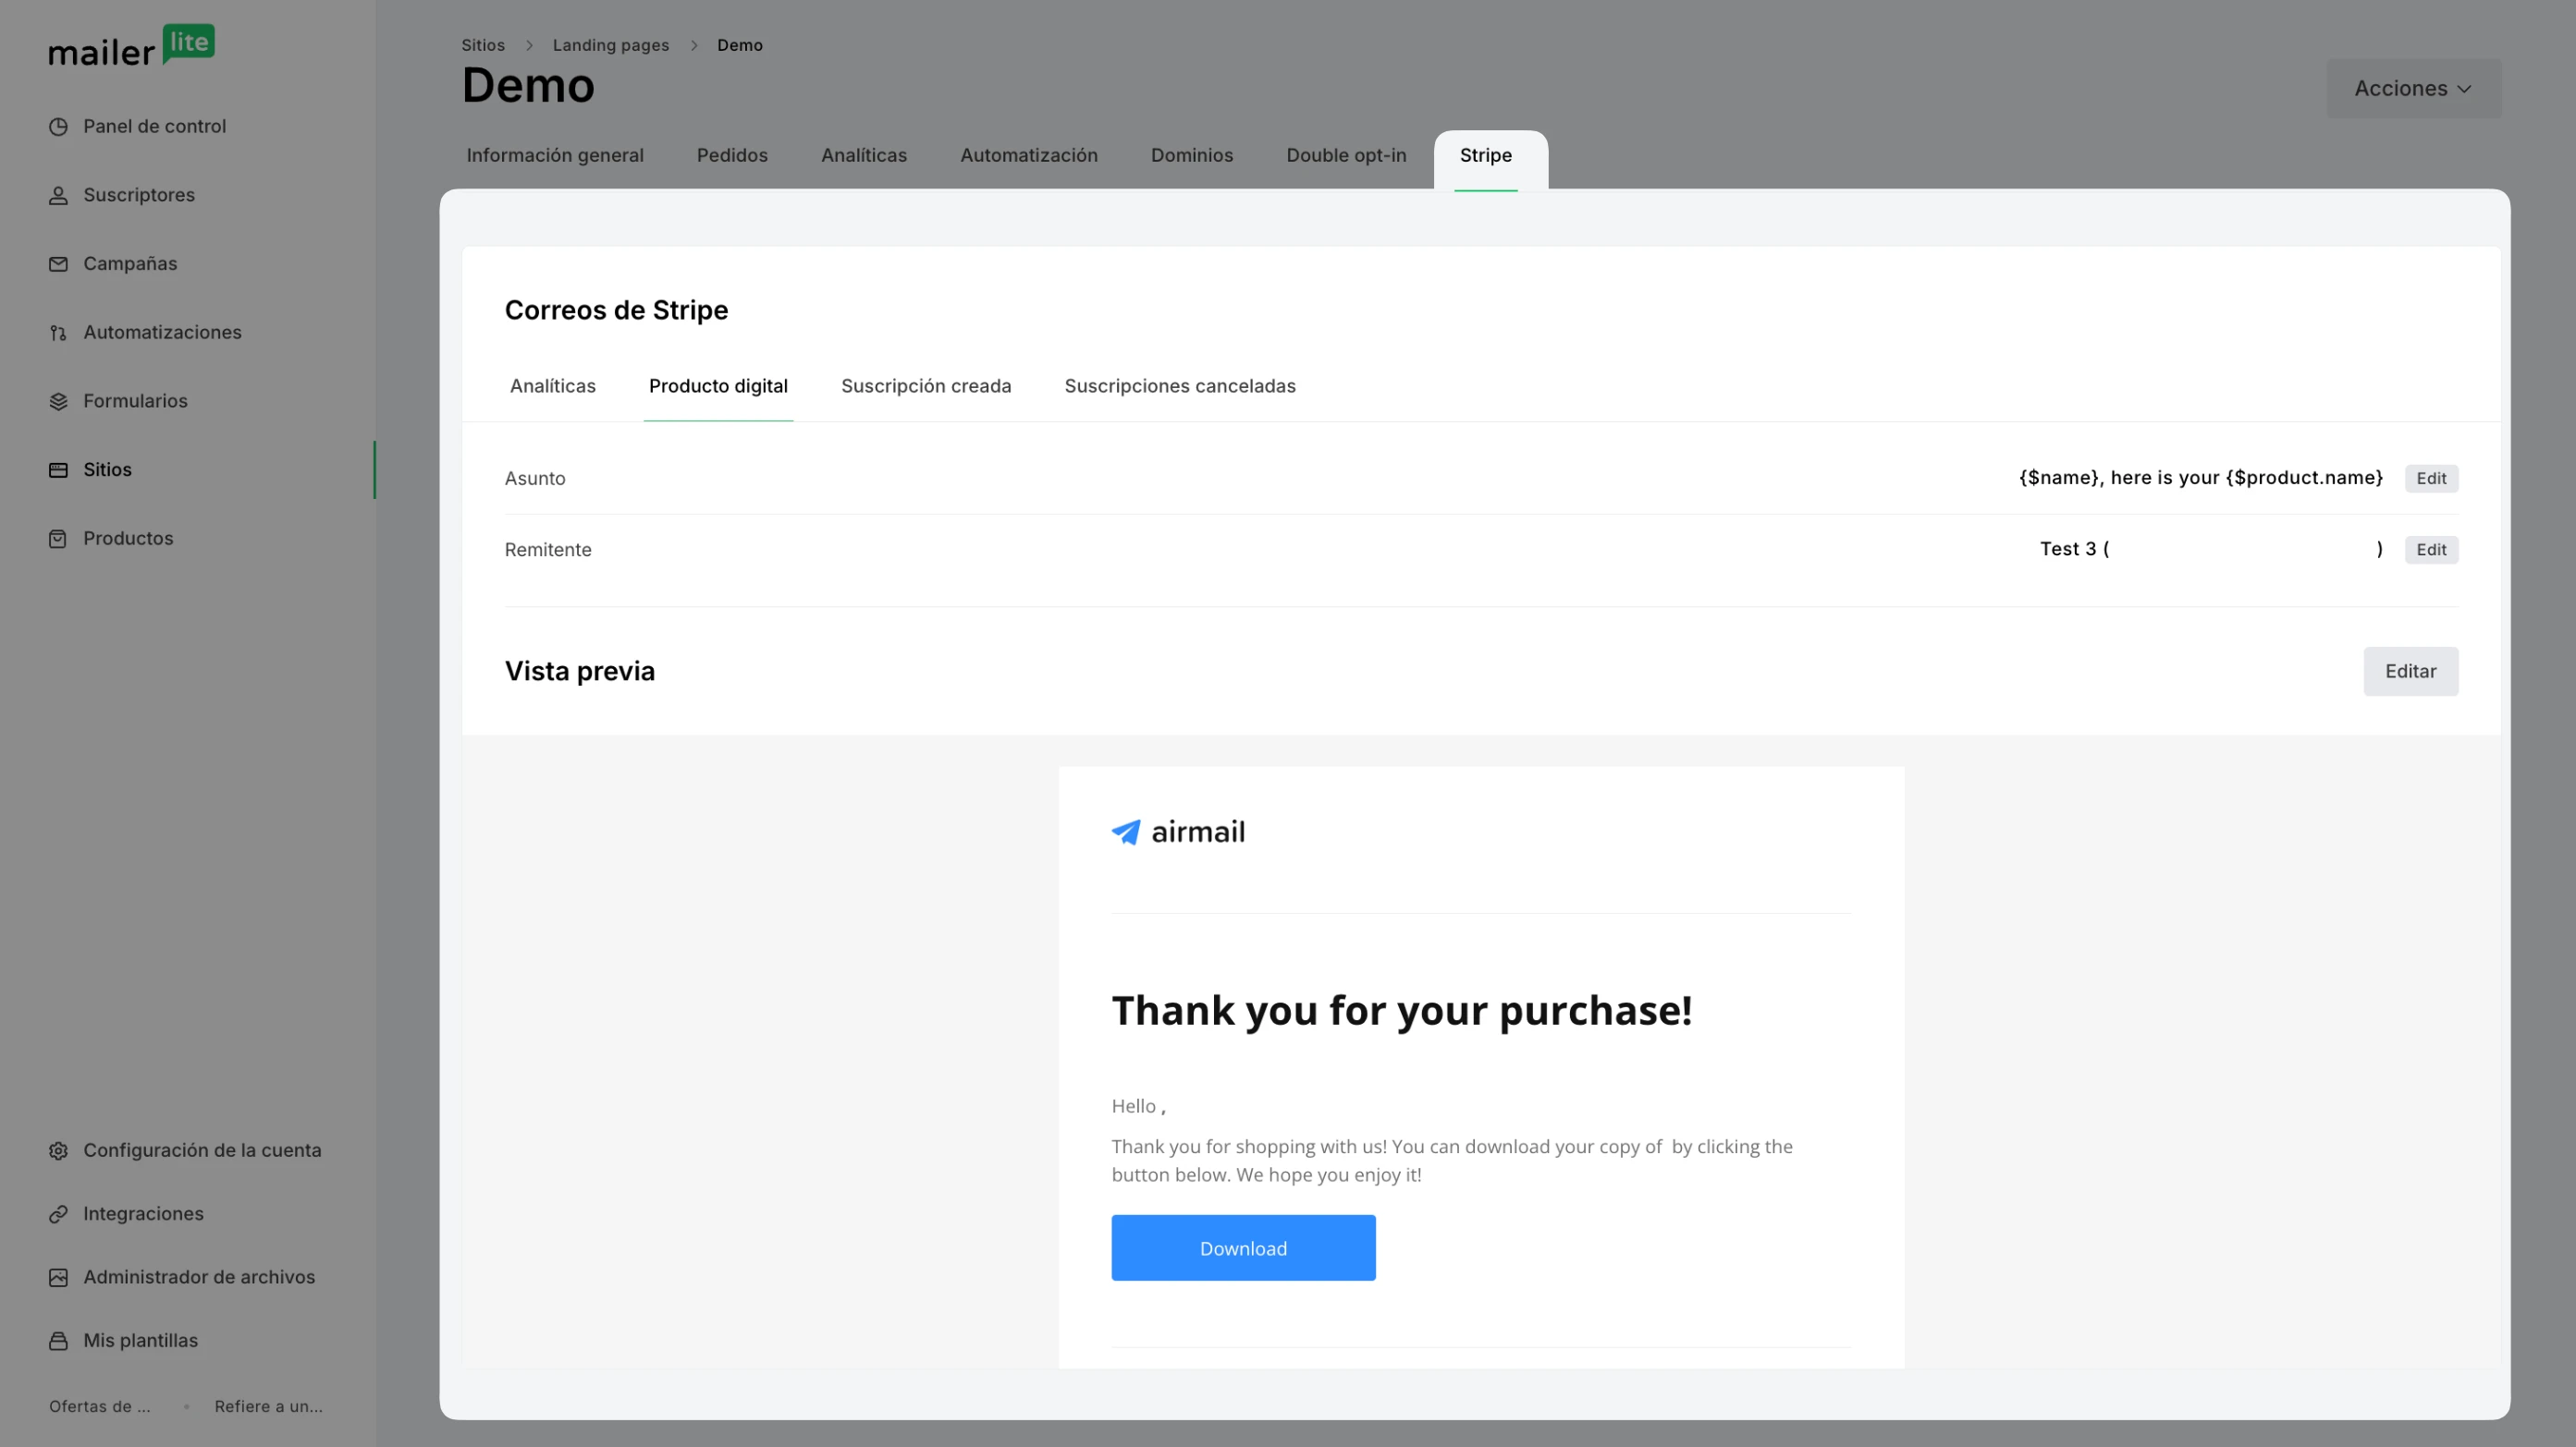Open the Acciones dropdown
Viewport: 2576px width, 1447px height.
tap(2413, 88)
